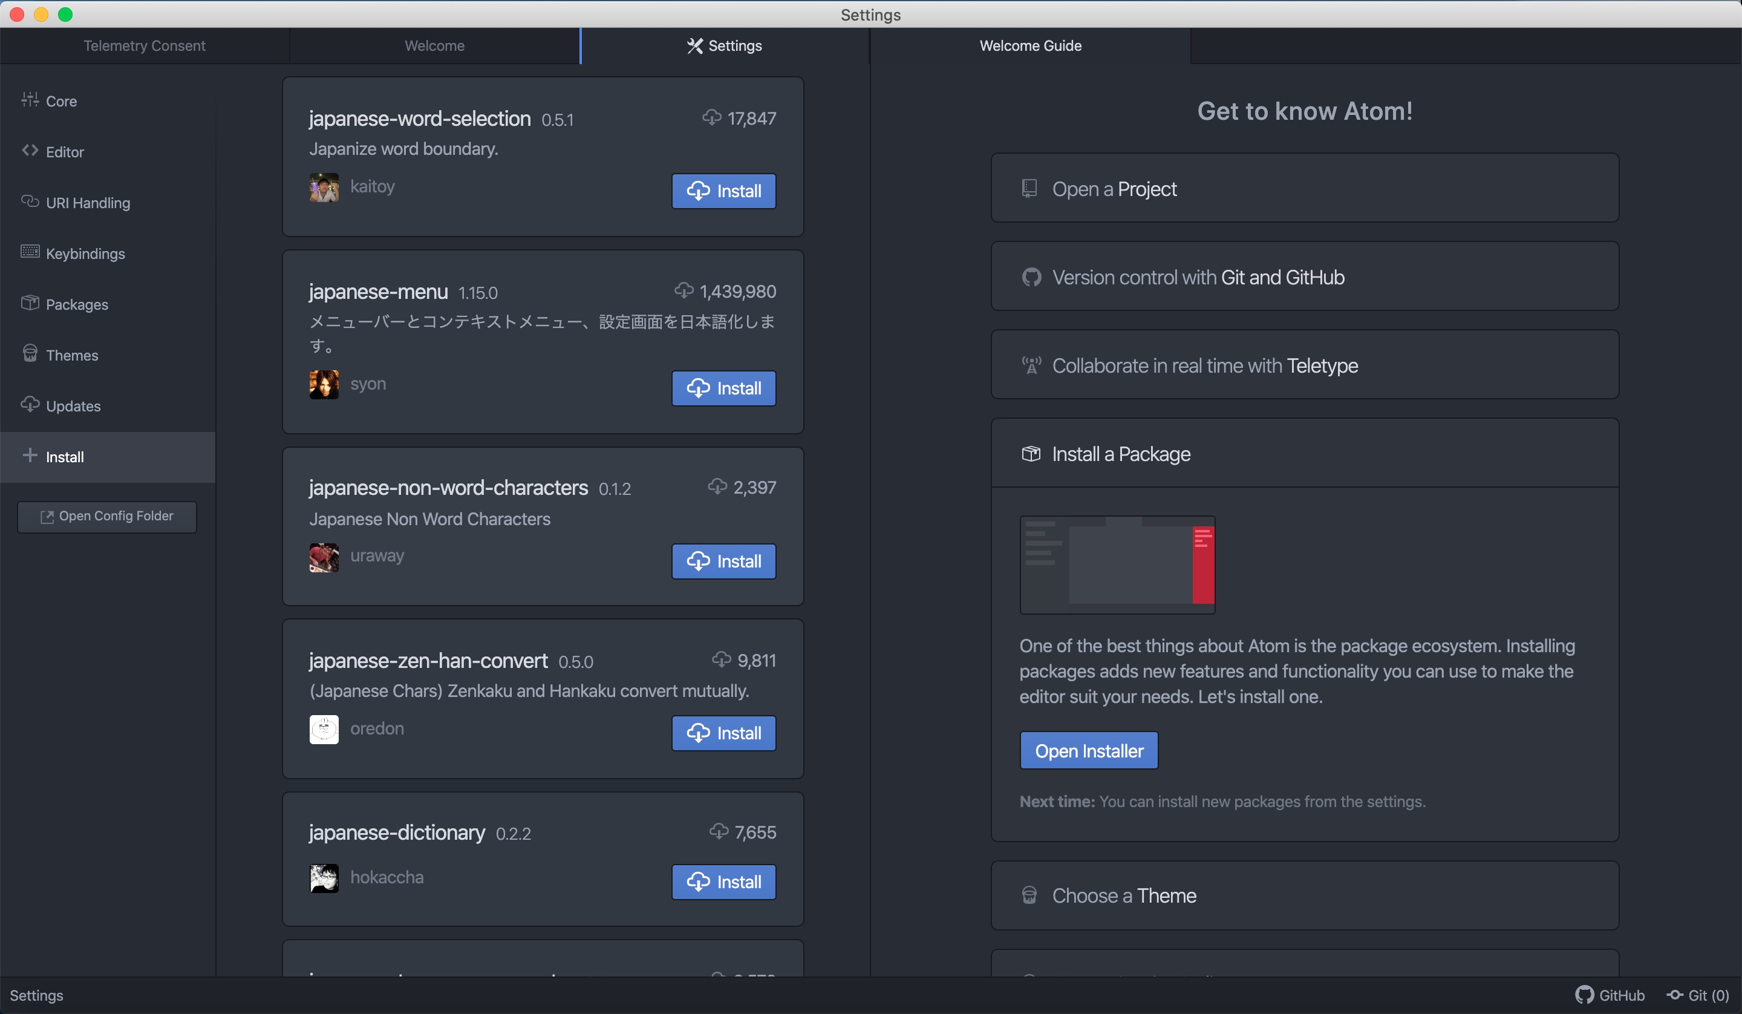Expand the Open a Project section
Screen dimensions: 1742x1014
point(1305,188)
